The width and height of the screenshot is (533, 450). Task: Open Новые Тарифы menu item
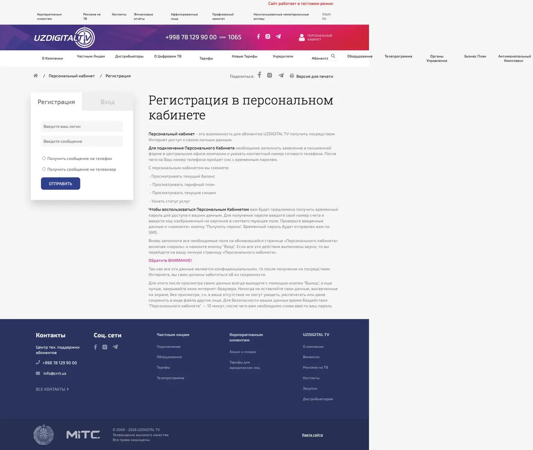pos(245,56)
